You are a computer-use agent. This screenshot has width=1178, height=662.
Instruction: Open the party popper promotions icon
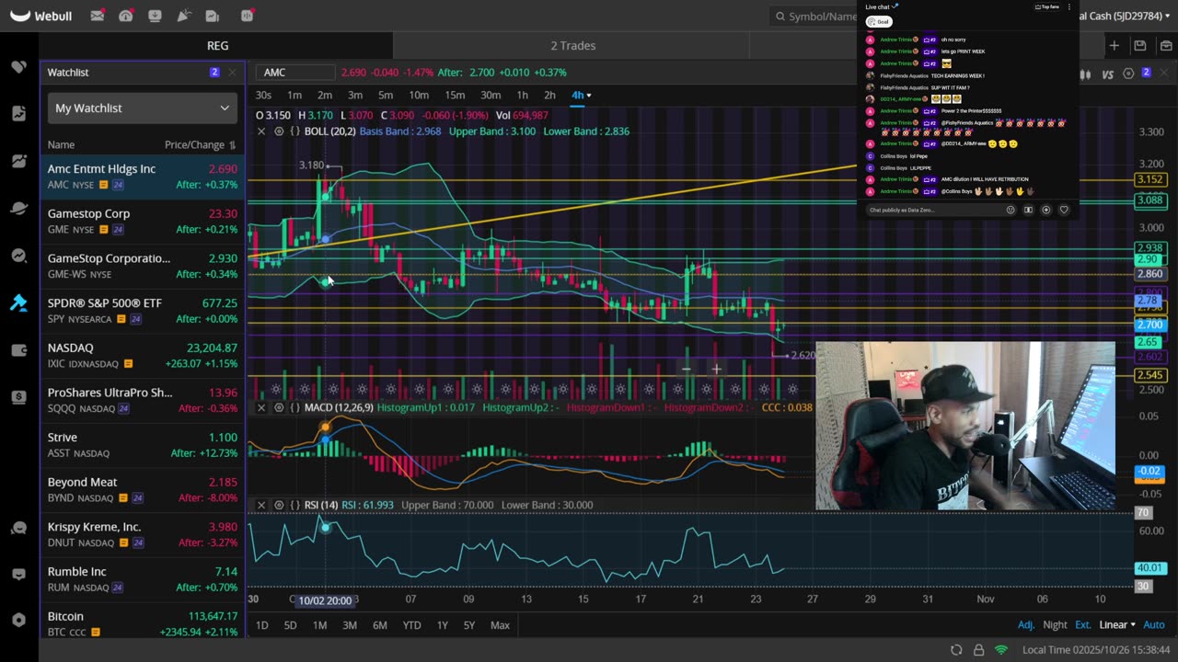pos(184,16)
